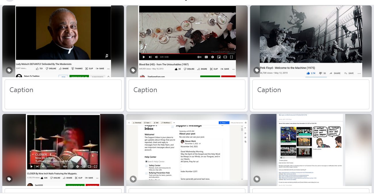The image size is (374, 196).
Task: CLIP on the Lady Moloch video
Action: [89, 69]
